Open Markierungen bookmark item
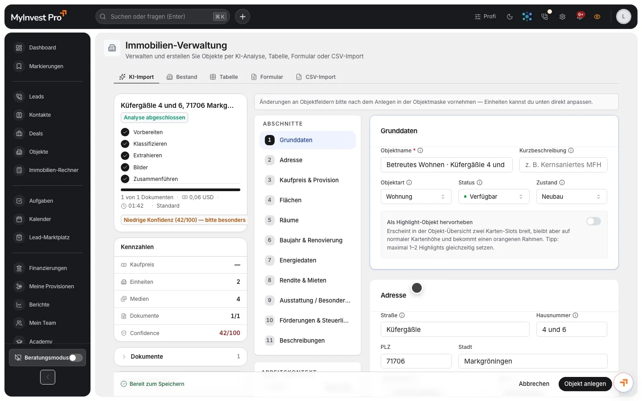Image resolution: width=642 pixels, height=401 pixels. pyautogui.click(x=48, y=66)
